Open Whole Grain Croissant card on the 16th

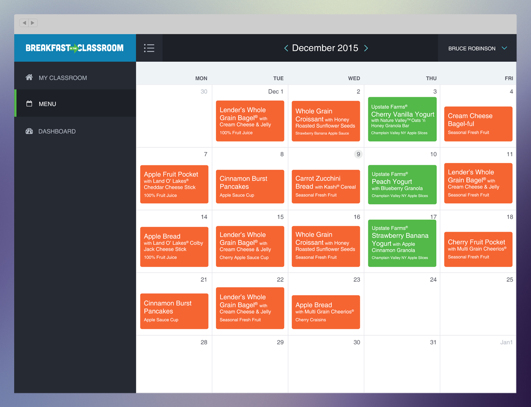[326, 247]
